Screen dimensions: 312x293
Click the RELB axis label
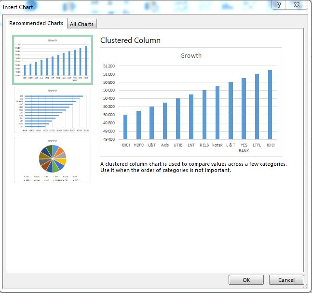click(x=204, y=145)
